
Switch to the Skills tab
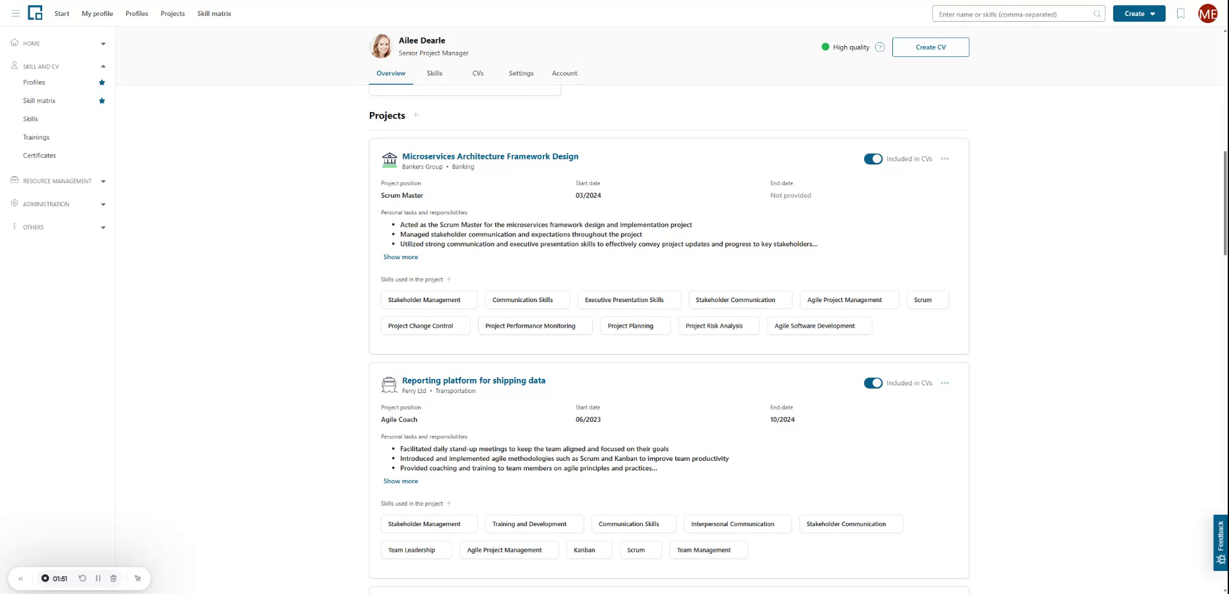coord(434,74)
